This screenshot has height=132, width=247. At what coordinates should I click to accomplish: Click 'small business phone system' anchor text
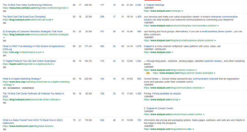[x=217, y=31]
